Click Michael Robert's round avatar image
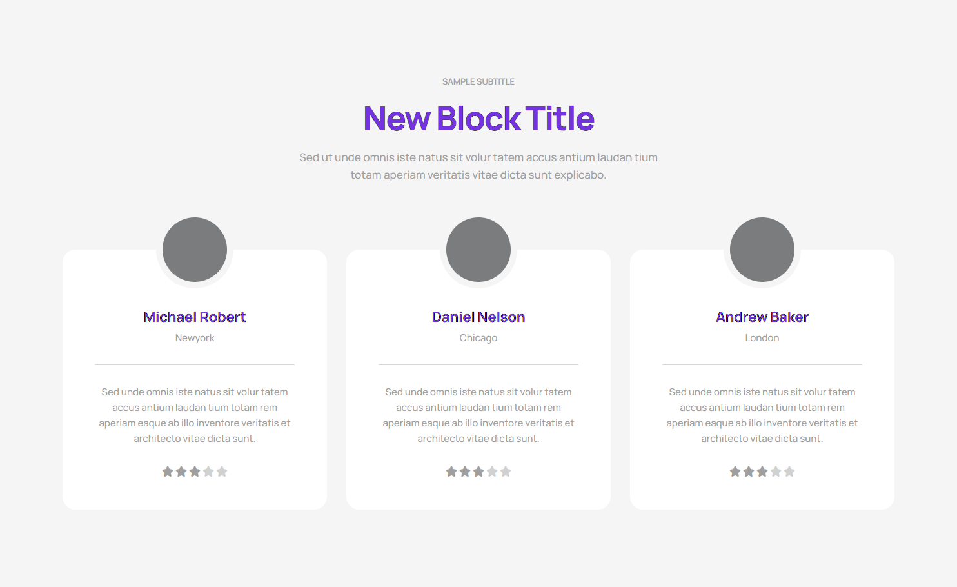Viewport: 957px width, 587px height. 195,250
